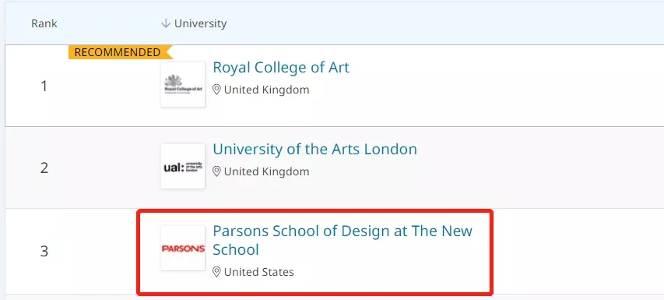Viewport: 664px width, 300px height.
Task: Select the United States location text
Action: tap(258, 272)
